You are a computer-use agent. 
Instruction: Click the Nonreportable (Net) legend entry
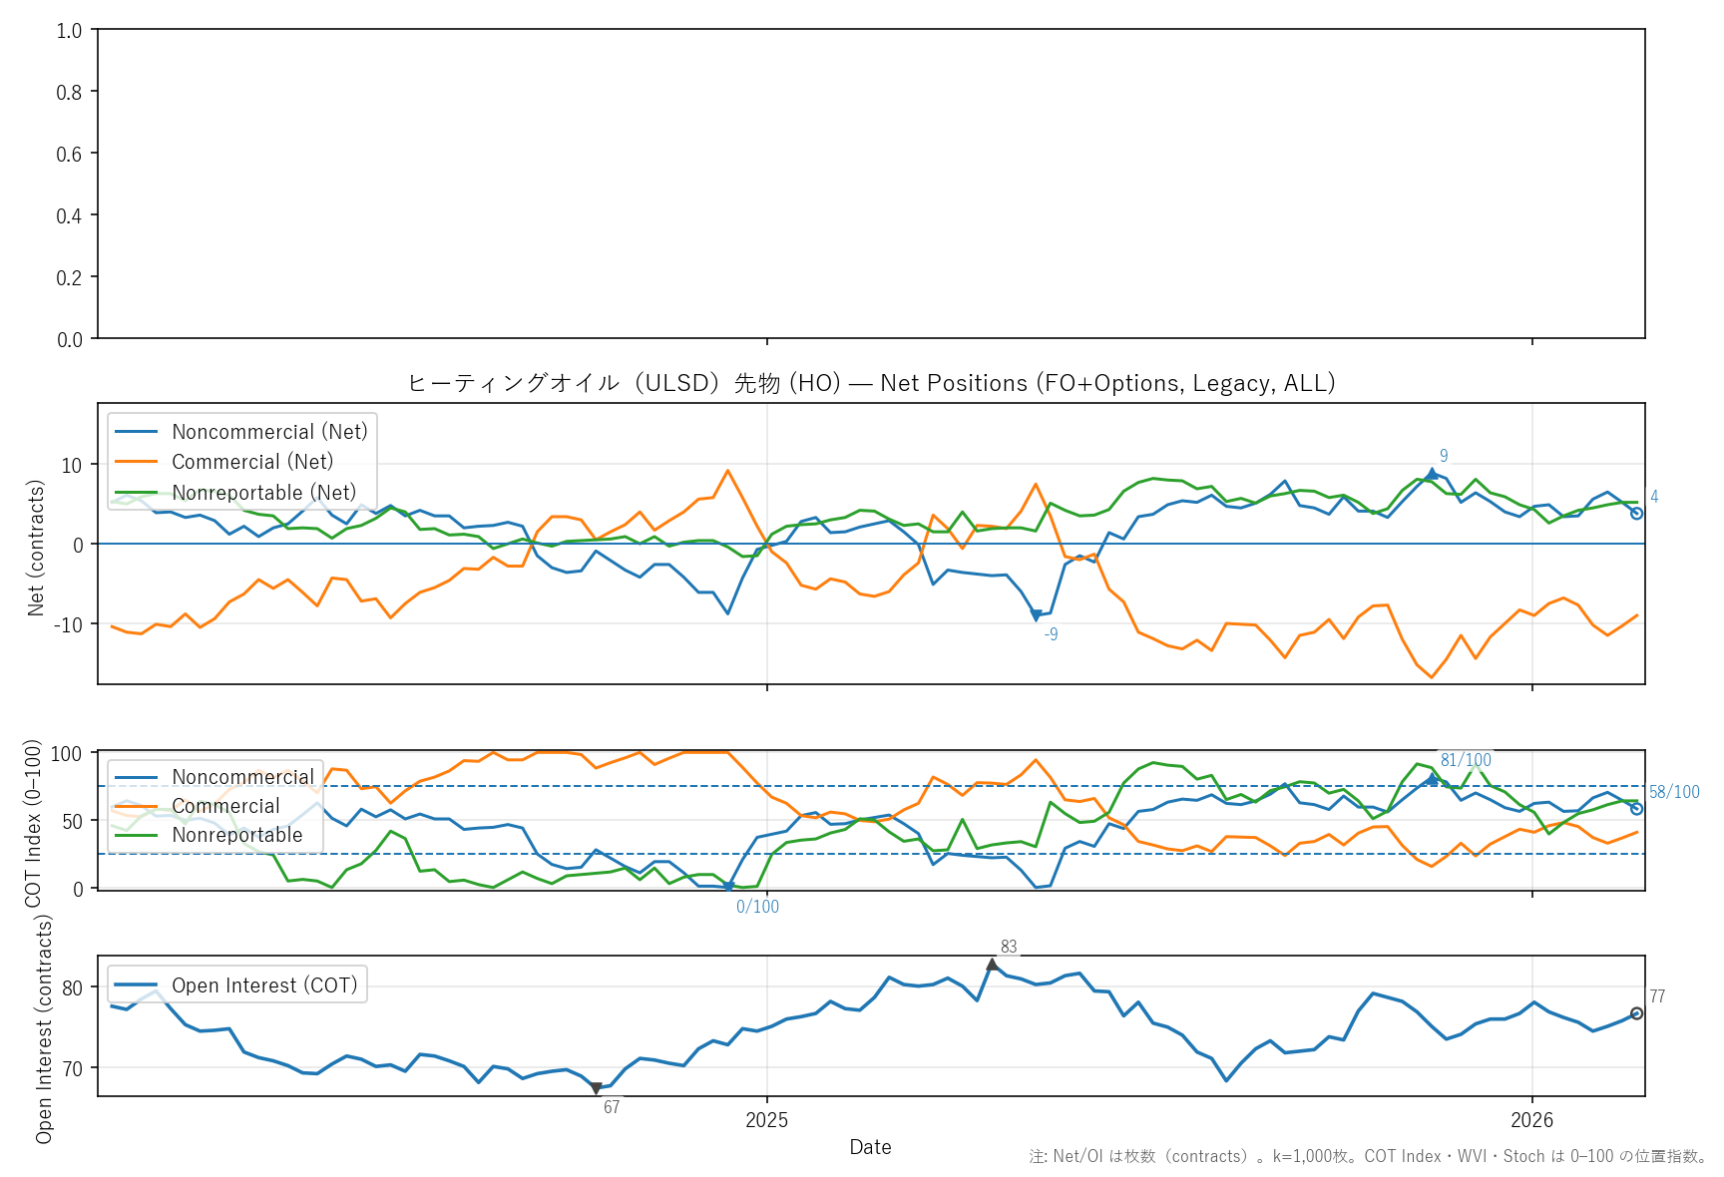263,493
